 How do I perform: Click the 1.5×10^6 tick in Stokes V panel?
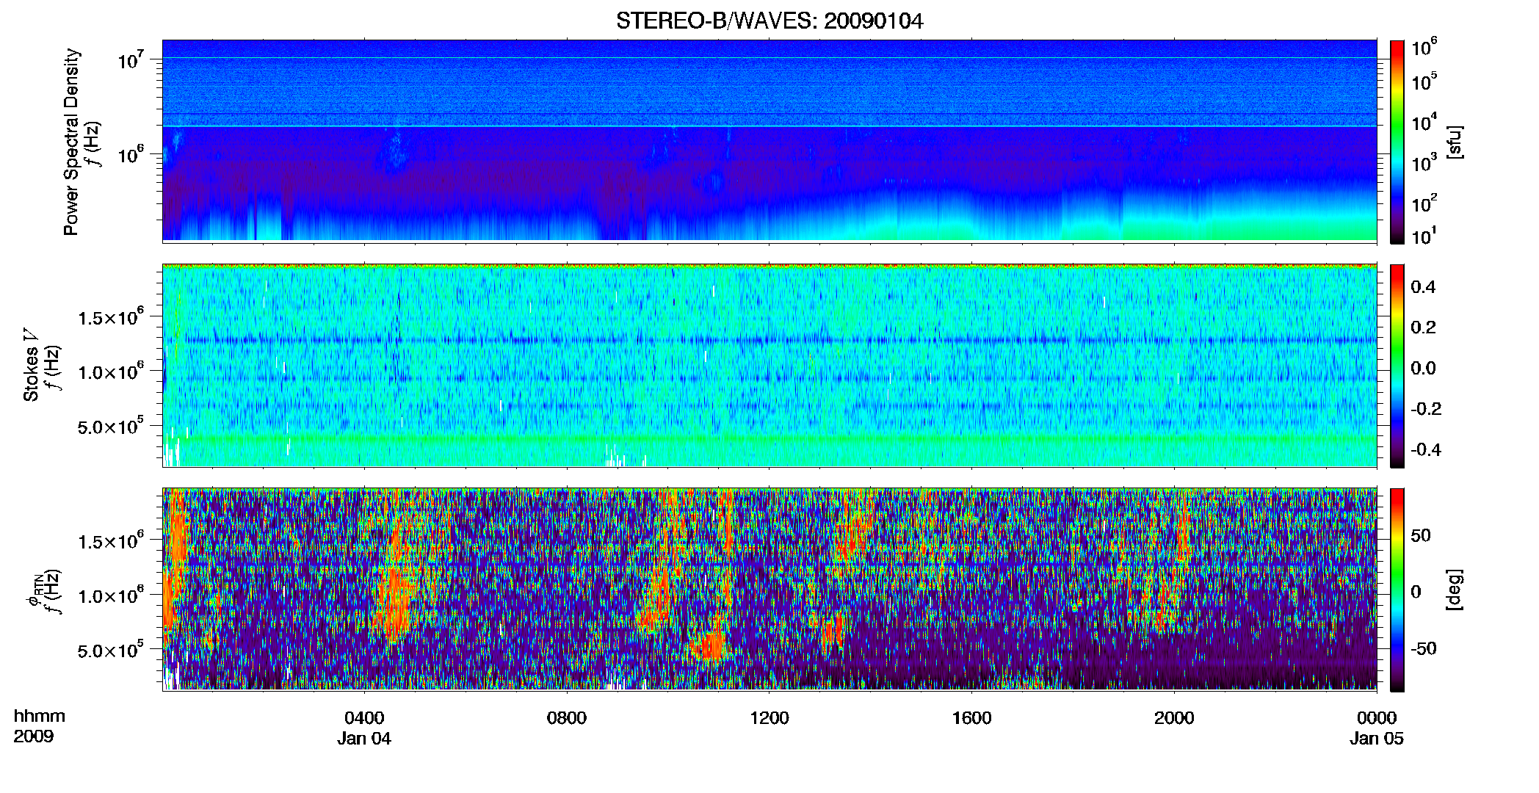111,317
